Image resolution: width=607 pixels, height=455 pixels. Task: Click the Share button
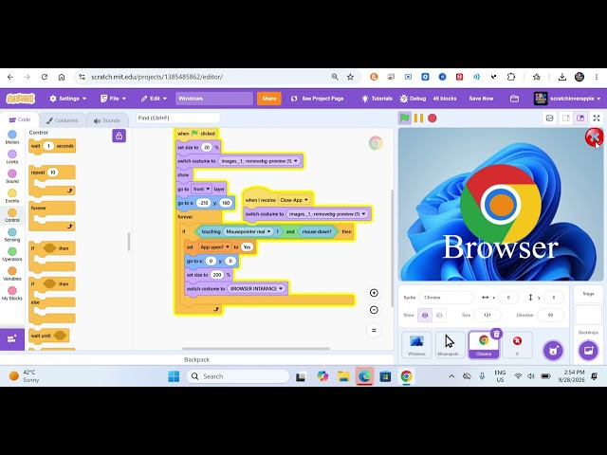tap(269, 99)
